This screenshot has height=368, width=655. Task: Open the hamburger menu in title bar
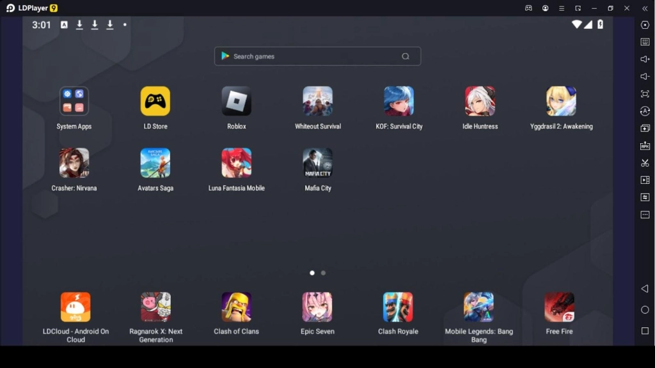(562, 8)
